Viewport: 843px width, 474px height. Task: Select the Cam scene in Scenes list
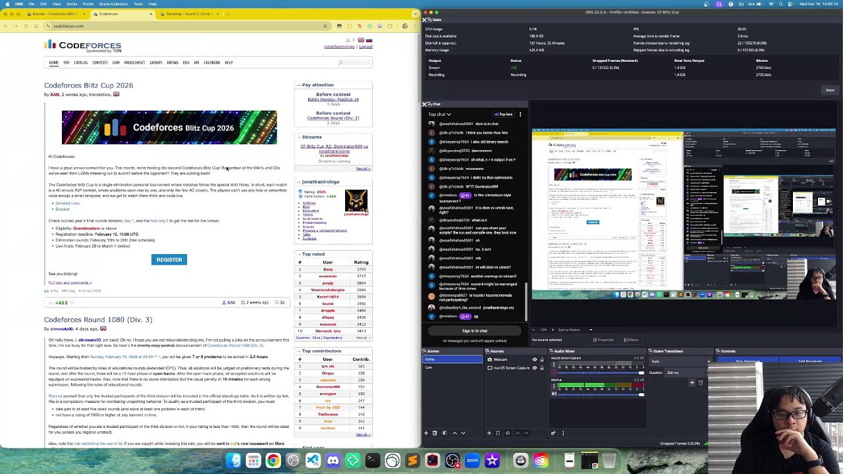[x=452, y=367]
